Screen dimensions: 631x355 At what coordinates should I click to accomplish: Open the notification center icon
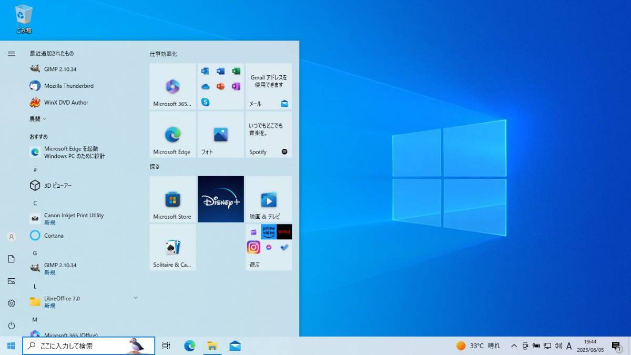click(616, 346)
